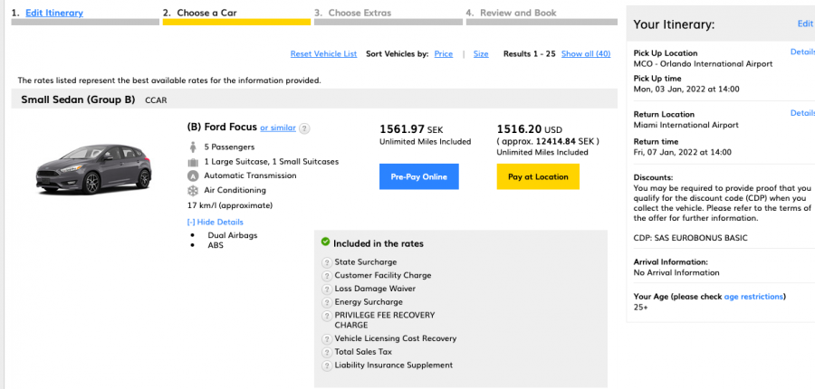Sort vehicles by Price
The height and width of the screenshot is (389, 815).
(443, 54)
